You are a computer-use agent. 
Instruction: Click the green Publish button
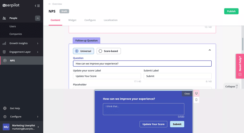coord(231,11)
